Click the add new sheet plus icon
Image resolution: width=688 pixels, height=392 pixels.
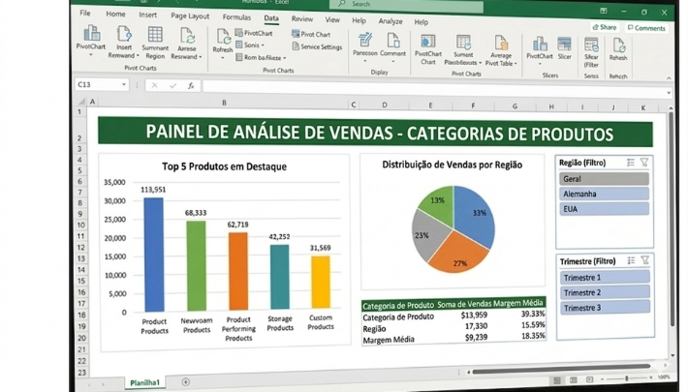(x=186, y=382)
